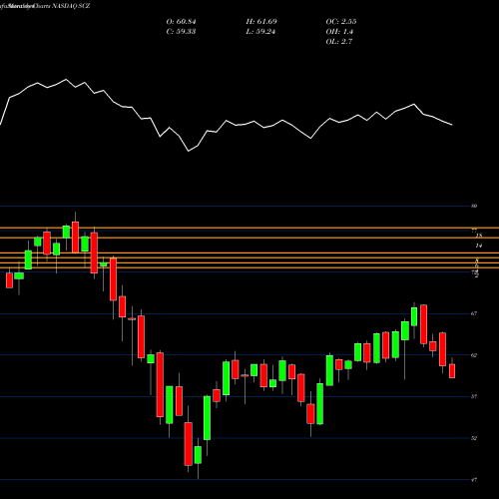The width and height of the screenshot is (499, 499).
Task: Select the low price value L: 59.24
Action: pyautogui.click(x=260, y=32)
